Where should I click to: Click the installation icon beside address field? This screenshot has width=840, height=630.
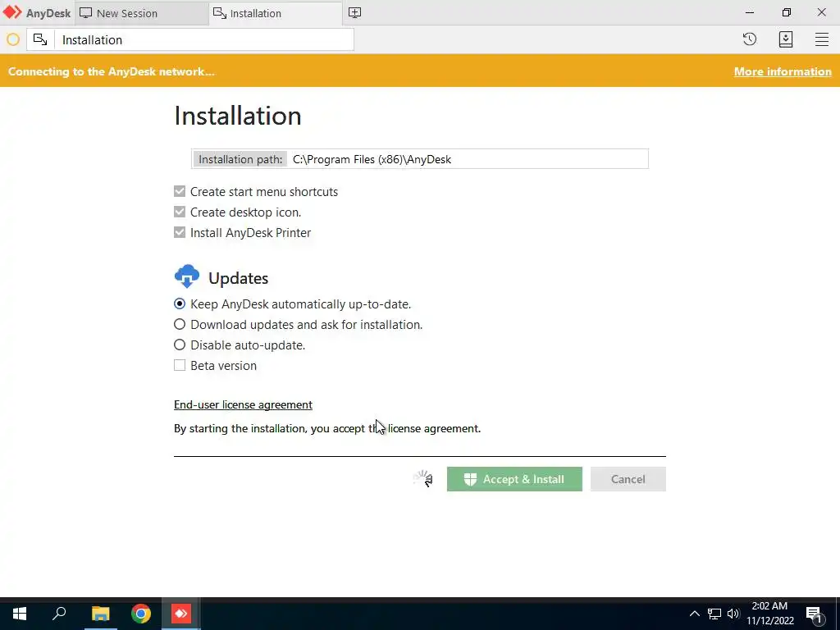click(40, 39)
